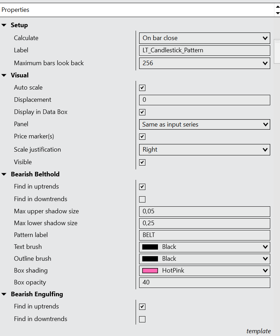Click the Properties panel scroll-down arrow
Viewport: 280px width, 336px height.
[x=278, y=13]
